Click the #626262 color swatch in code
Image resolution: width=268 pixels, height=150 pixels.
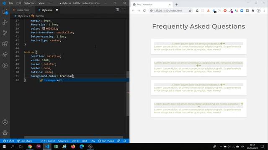click(x=44, y=28)
